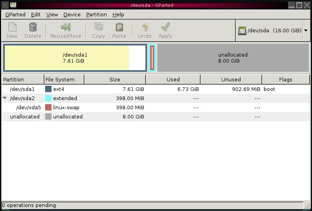The width and height of the screenshot is (312, 211).
Task: Sort by the Unused column header
Action: point(231,79)
